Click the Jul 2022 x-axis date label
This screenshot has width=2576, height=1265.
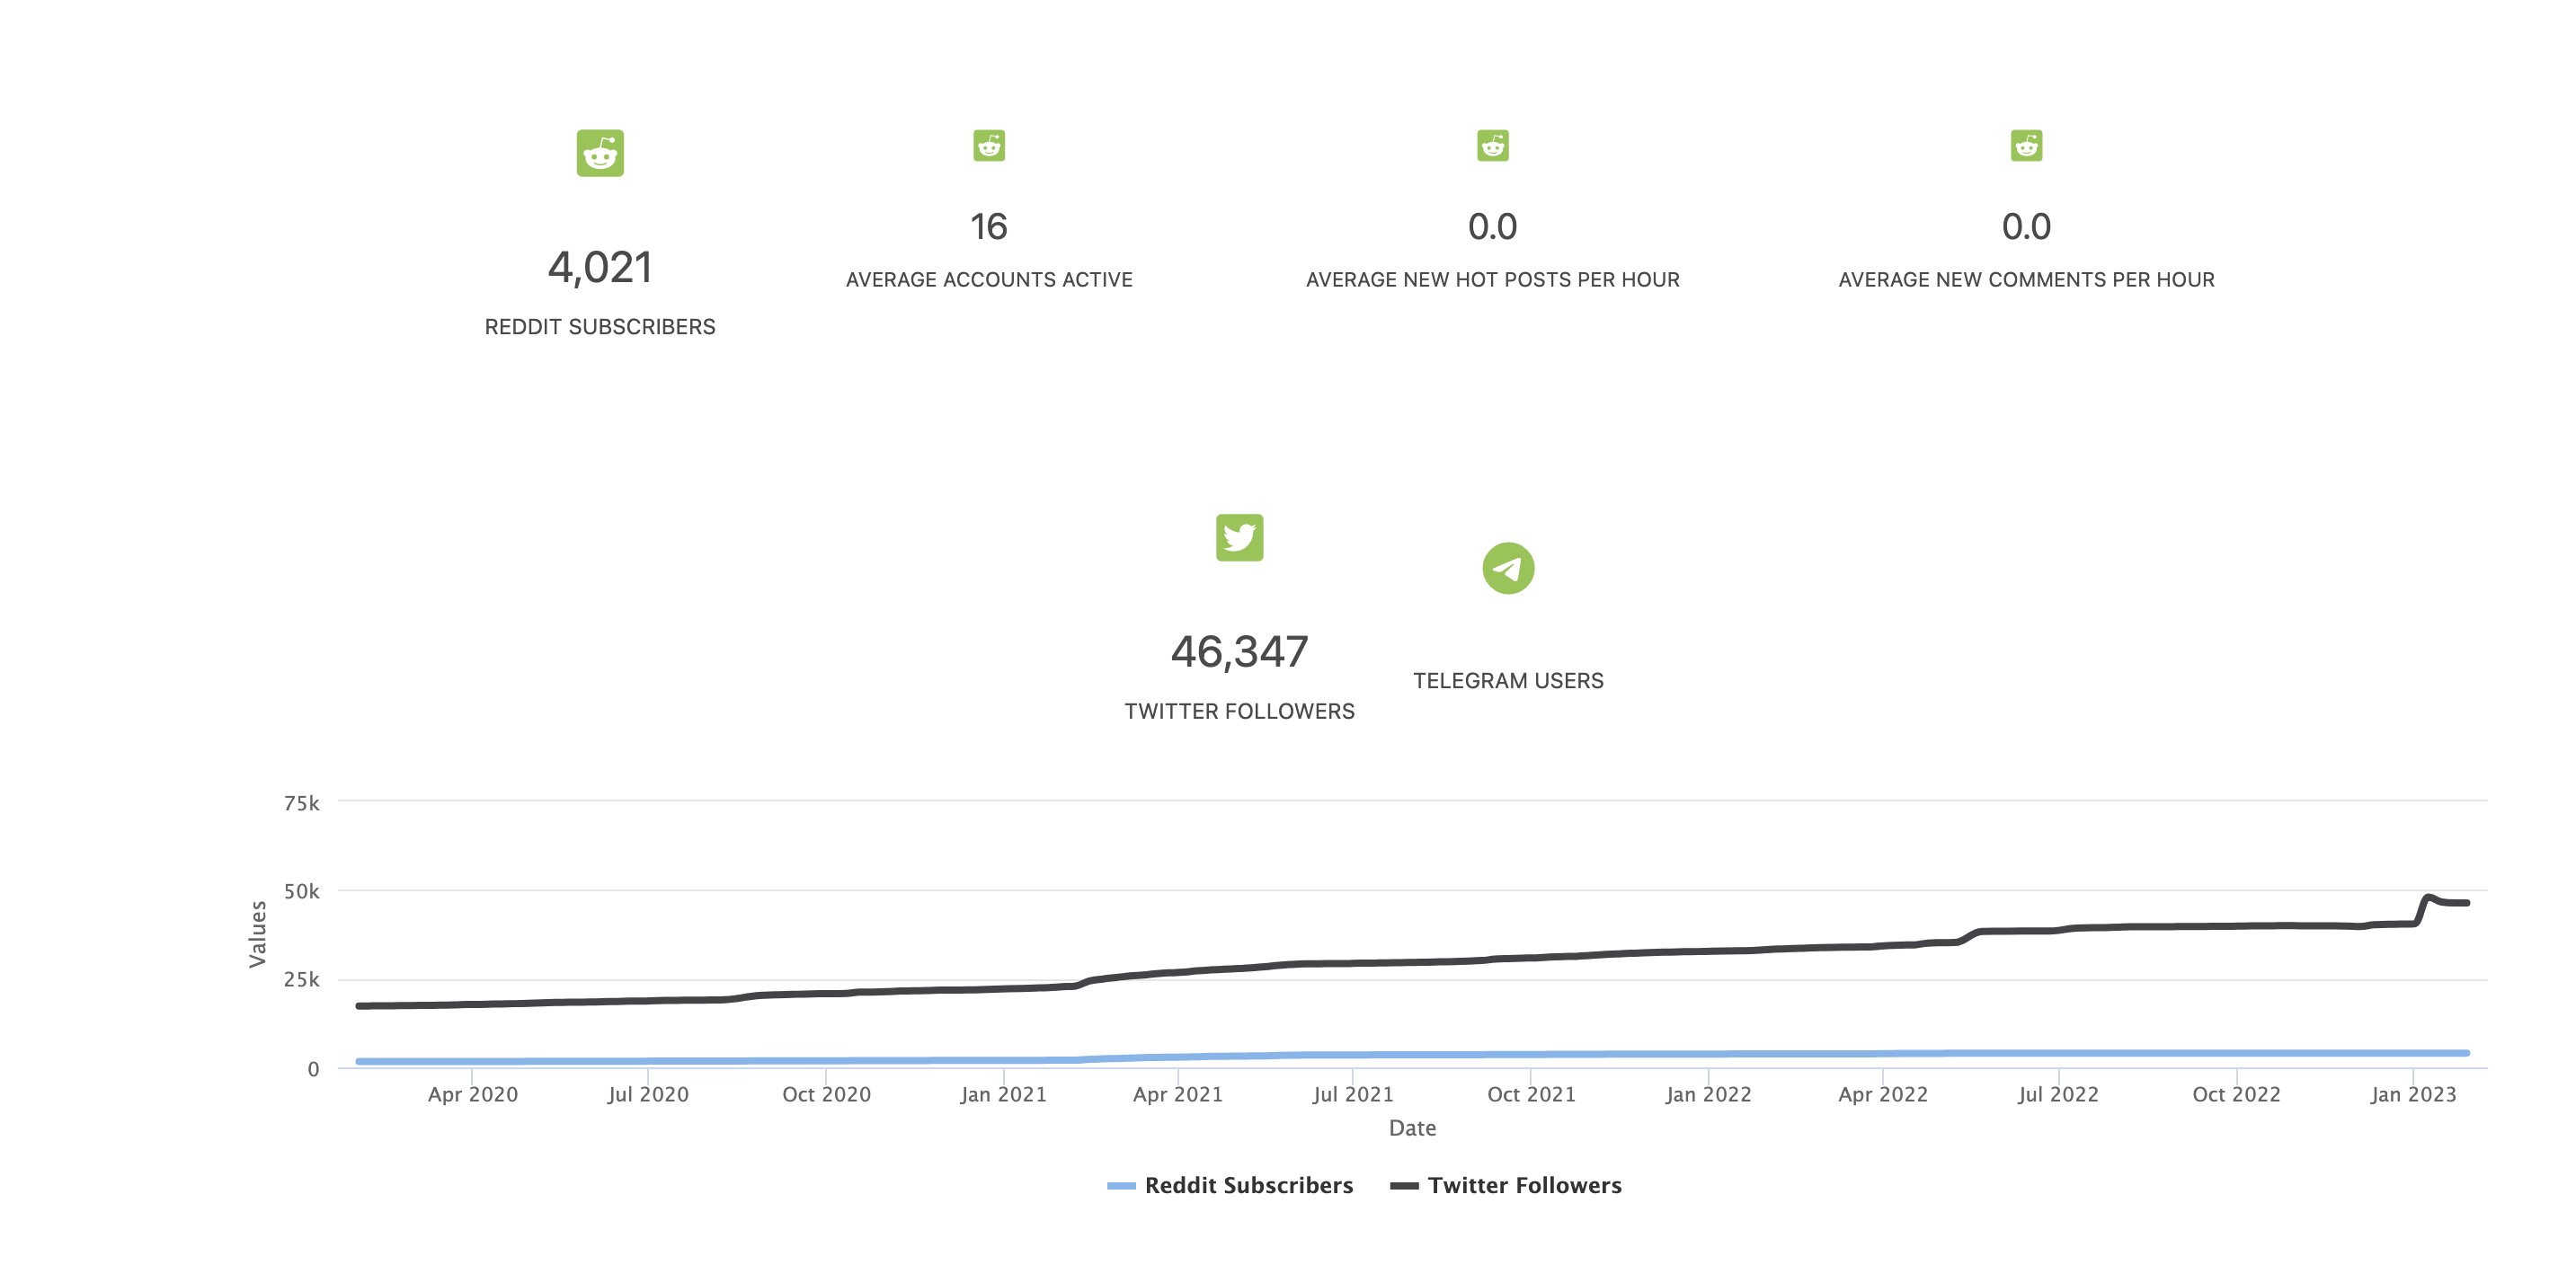click(2057, 1094)
